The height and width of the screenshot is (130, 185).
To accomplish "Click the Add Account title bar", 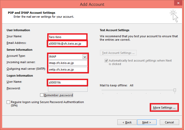I will [92, 4].
